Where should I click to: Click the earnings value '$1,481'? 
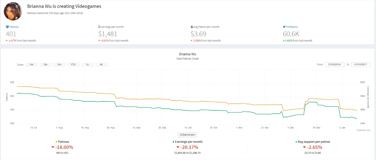108,34
